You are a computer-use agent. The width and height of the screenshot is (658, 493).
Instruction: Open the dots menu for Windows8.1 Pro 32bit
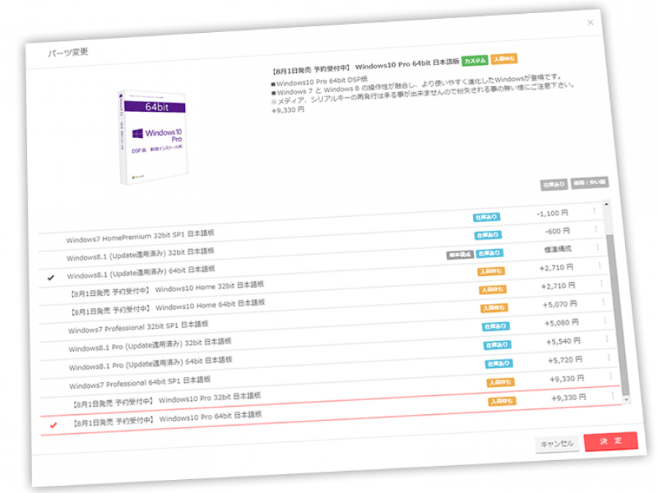605,321
